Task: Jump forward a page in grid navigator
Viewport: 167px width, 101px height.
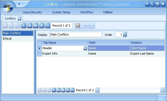Action: (58, 90)
